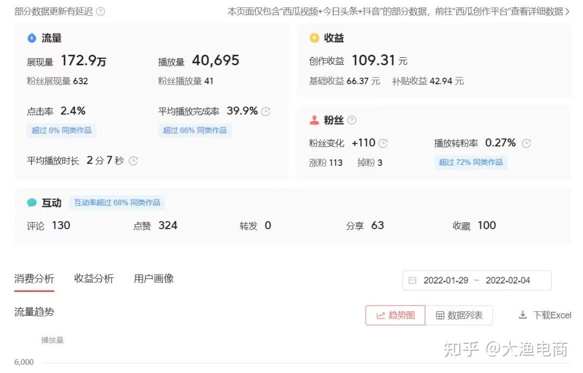Click 粉丝展现量 632 text

pyautogui.click(x=57, y=81)
